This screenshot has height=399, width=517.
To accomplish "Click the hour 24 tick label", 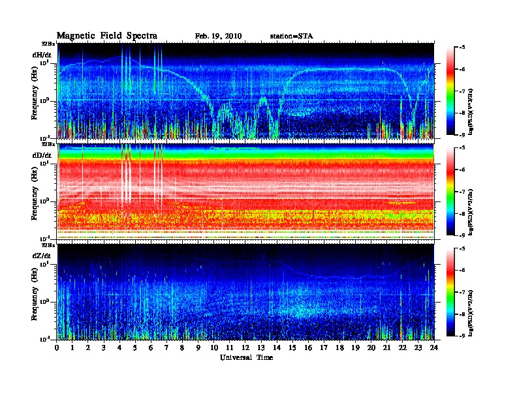I will tap(434, 347).
